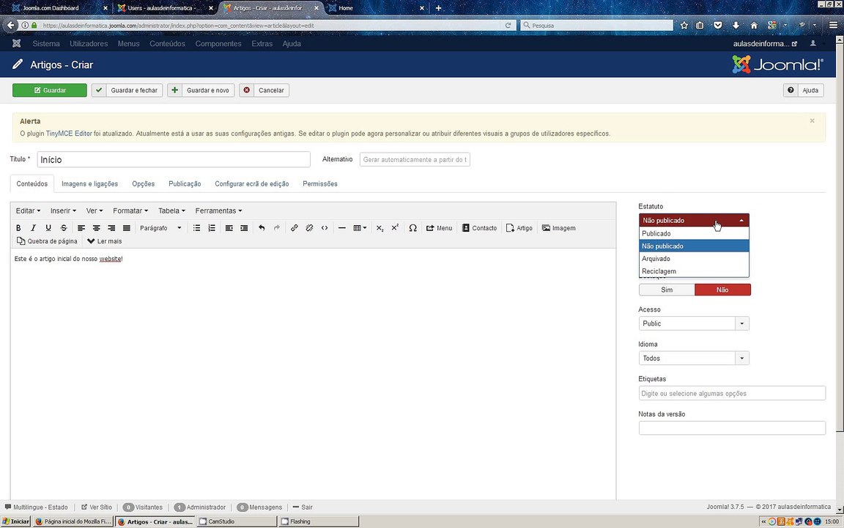The height and width of the screenshot is (528, 844).
Task: Click the Cancelar button
Action: [x=264, y=90]
